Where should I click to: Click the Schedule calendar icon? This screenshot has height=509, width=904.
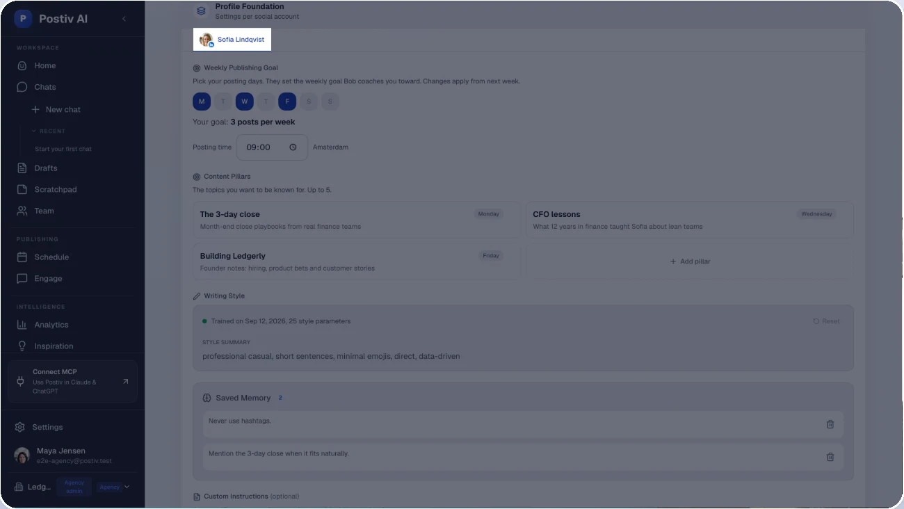[x=22, y=257]
